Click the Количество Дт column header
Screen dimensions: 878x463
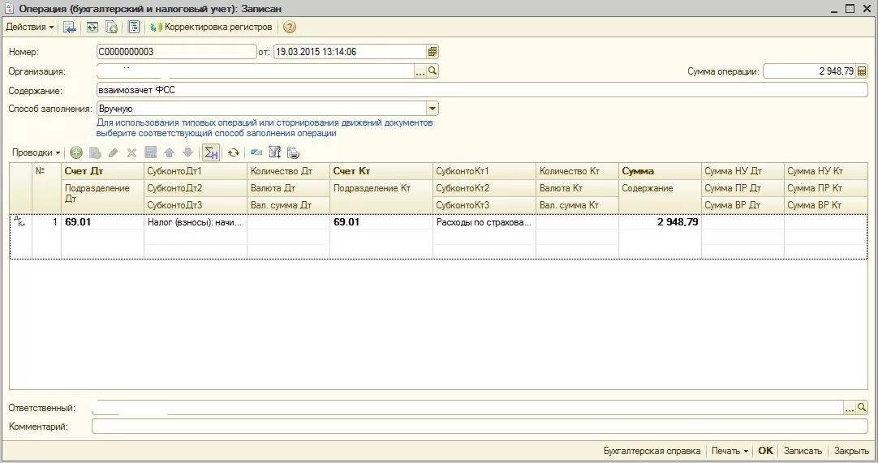click(x=288, y=171)
